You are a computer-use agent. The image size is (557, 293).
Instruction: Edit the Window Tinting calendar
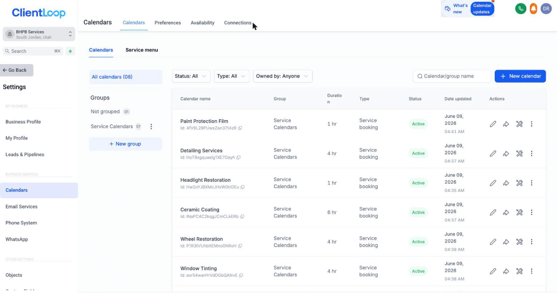493,271
